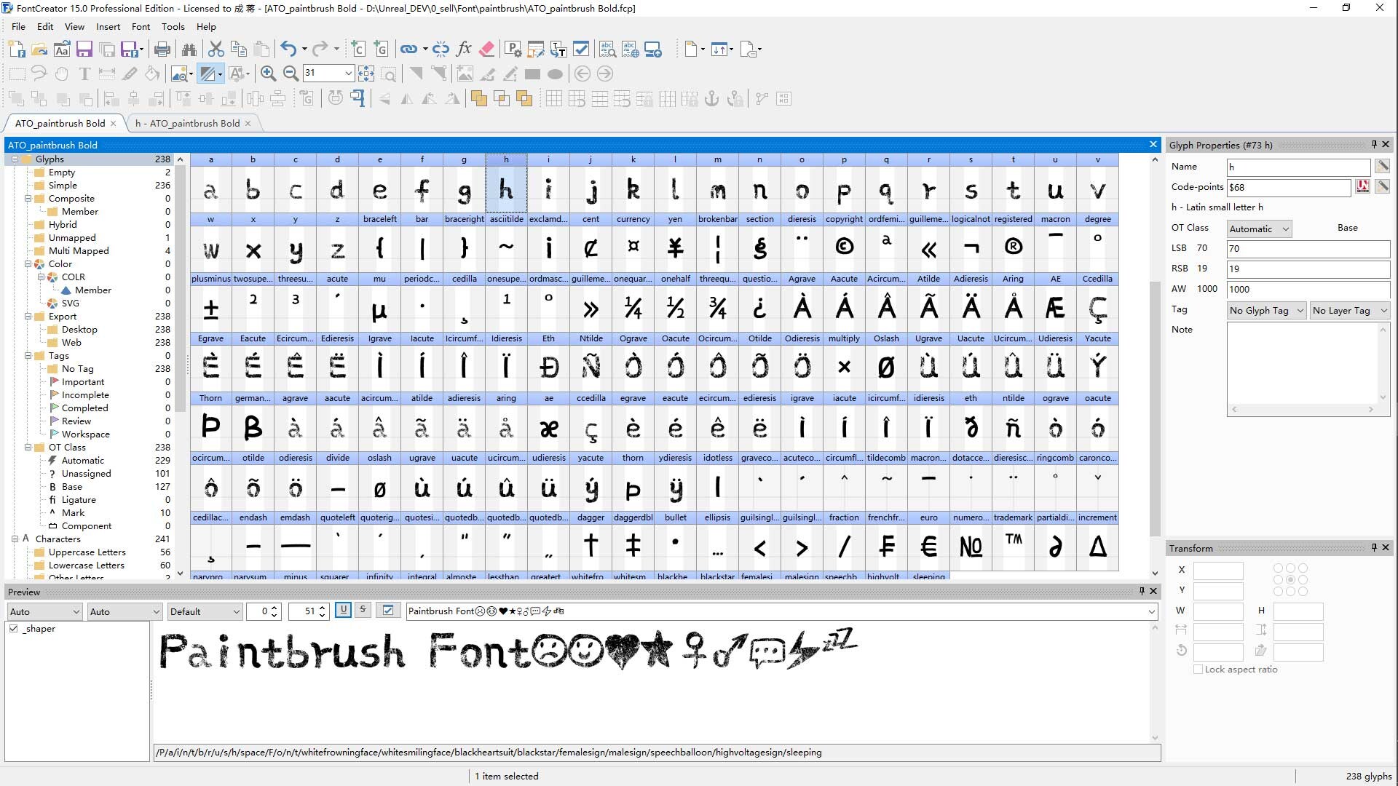Toggle underline in the Preview panel
The image size is (1398, 786).
(x=343, y=611)
